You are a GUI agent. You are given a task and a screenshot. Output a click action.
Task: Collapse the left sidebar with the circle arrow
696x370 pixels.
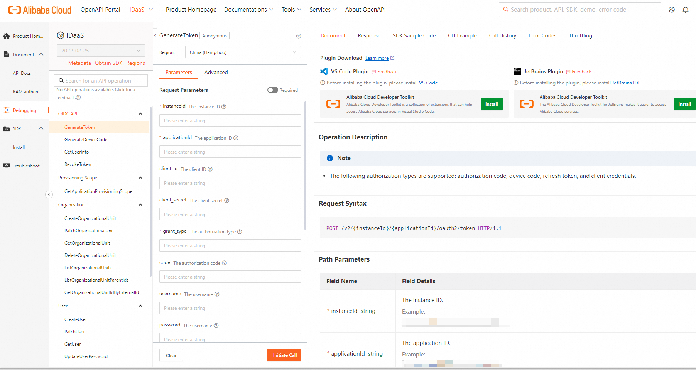pos(49,194)
